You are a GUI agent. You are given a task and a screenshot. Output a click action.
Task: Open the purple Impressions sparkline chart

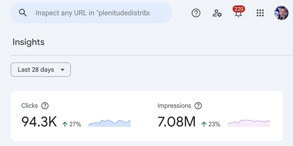[248, 123]
